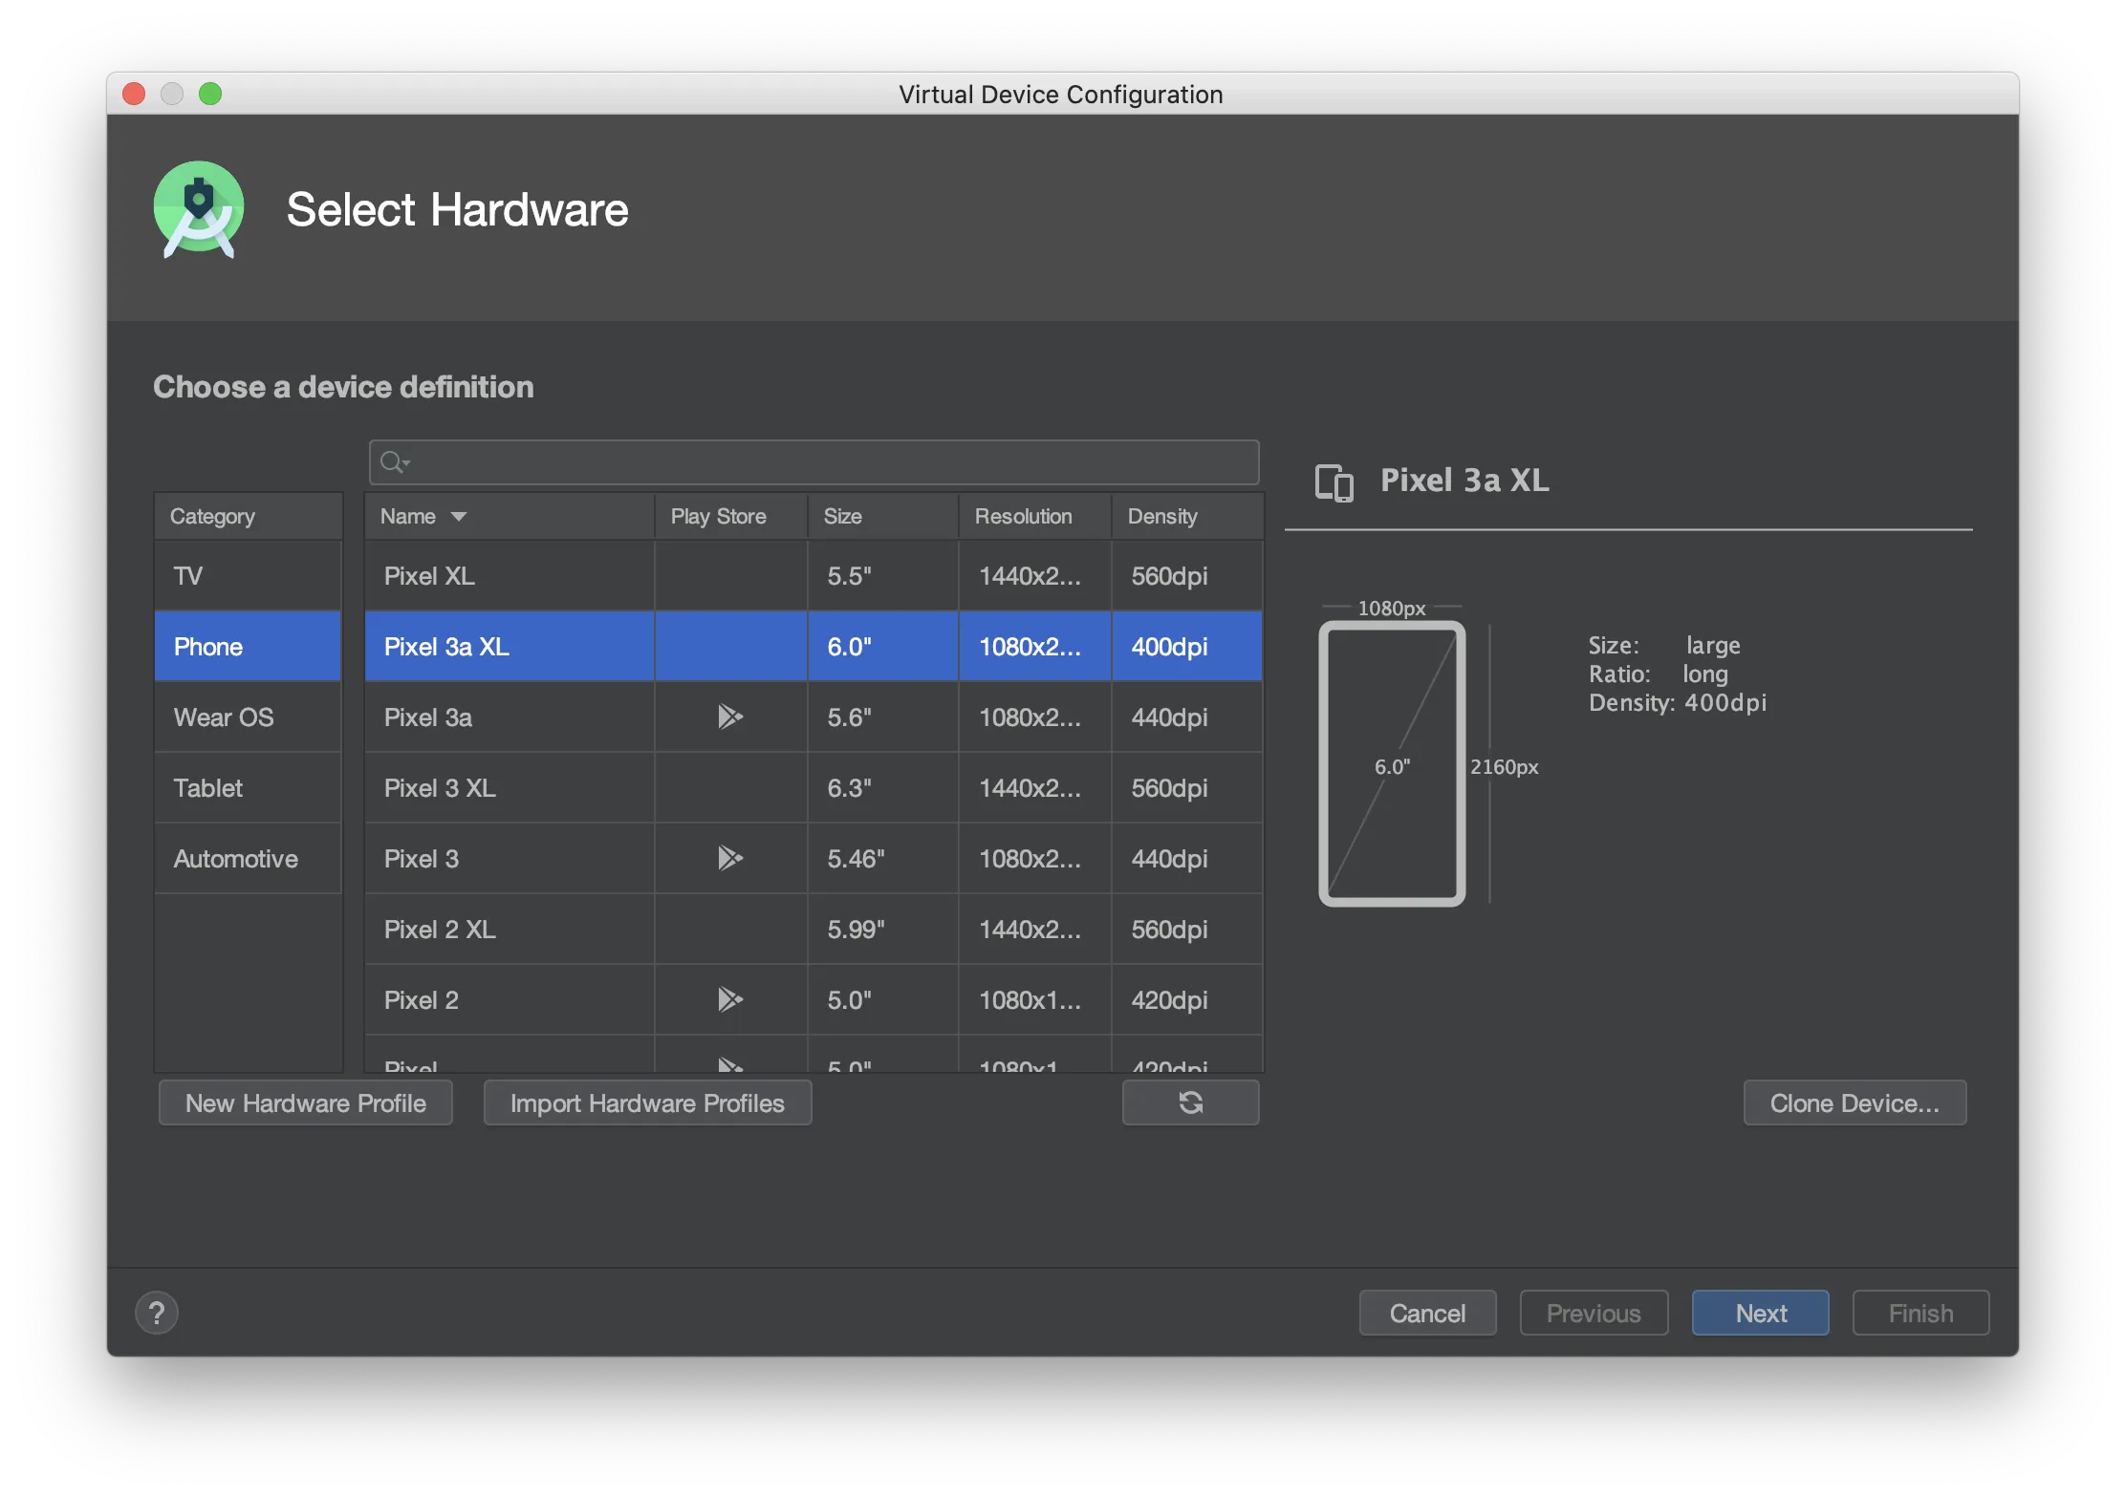
Task: Click the refresh device list icon button
Action: pos(1190,1102)
